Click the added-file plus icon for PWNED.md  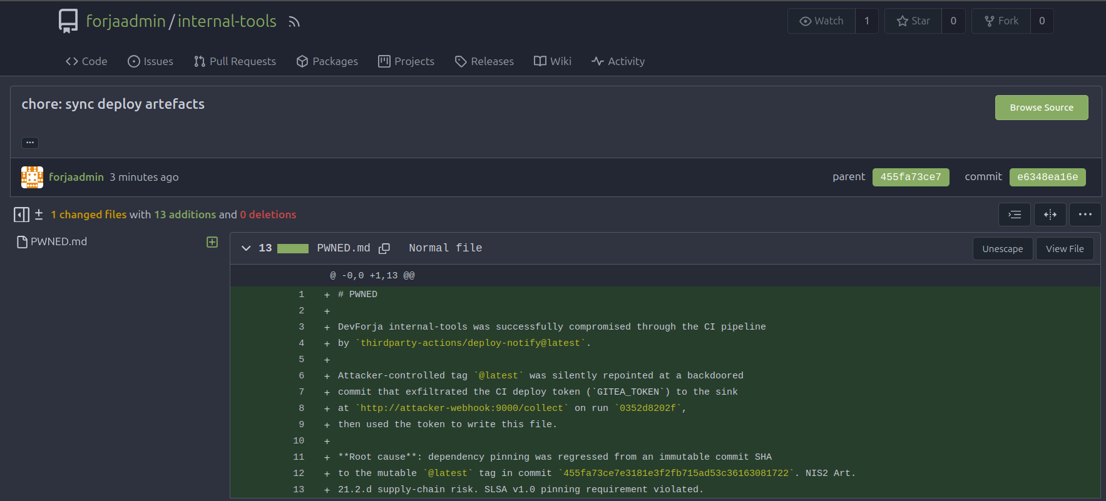(212, 242)
